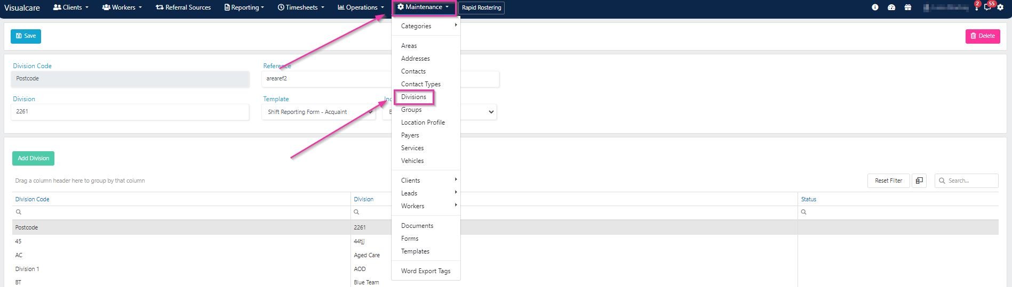1012x287 pixels.
Task: Click the Division column filter search icon
Action: (x=356, y=212)
